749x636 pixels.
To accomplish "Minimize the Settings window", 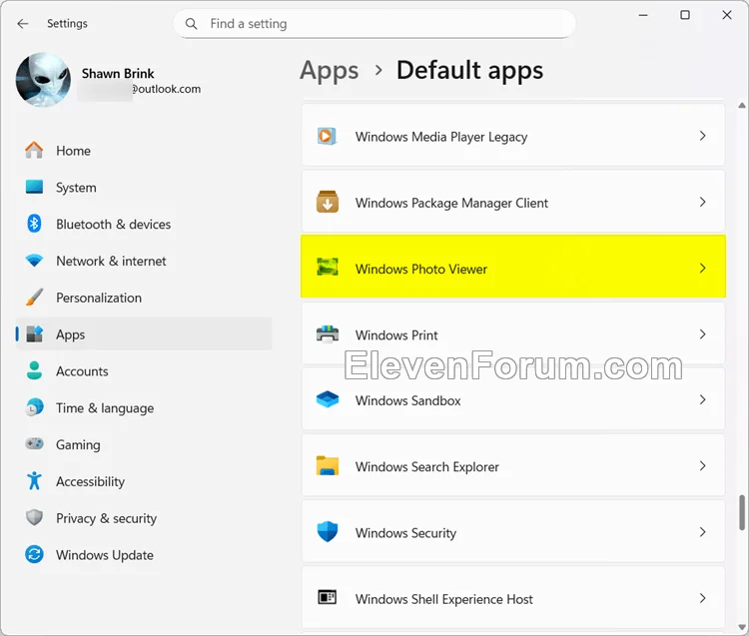I will 643,15.
